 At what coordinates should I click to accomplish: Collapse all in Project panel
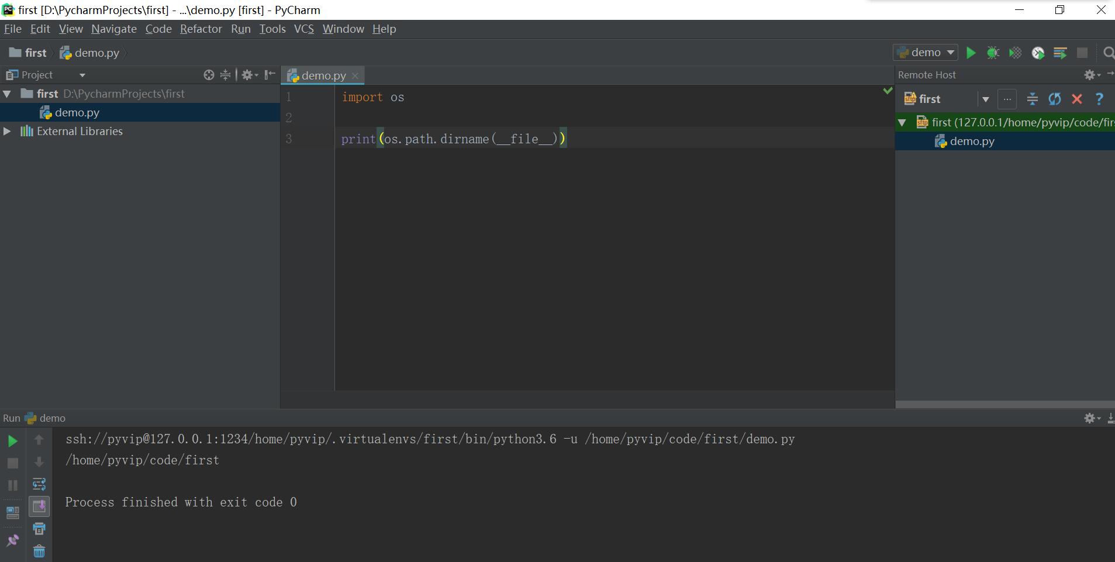[225, 75]
